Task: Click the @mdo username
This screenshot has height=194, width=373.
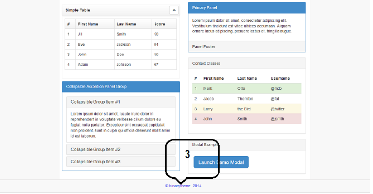Action: [276, 88]
